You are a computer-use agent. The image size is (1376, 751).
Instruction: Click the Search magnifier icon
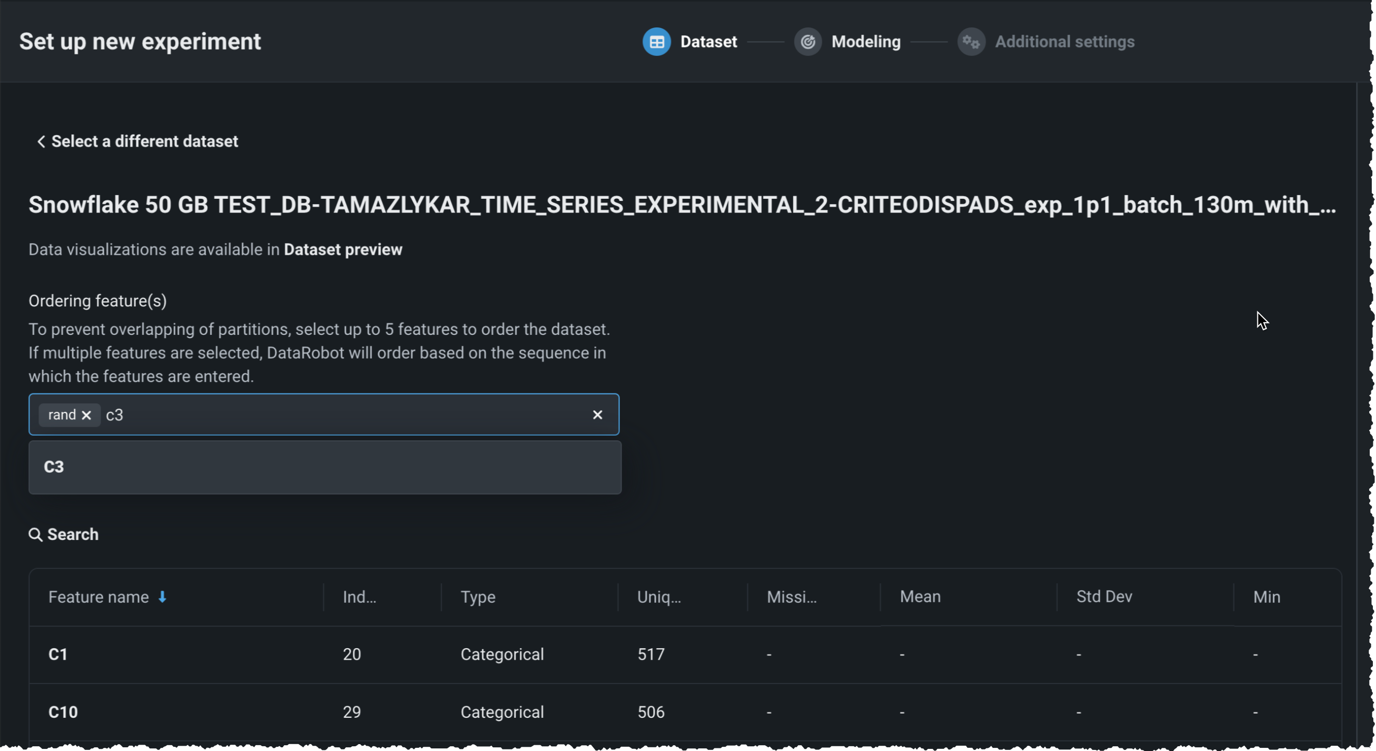(x=35, y=535)
